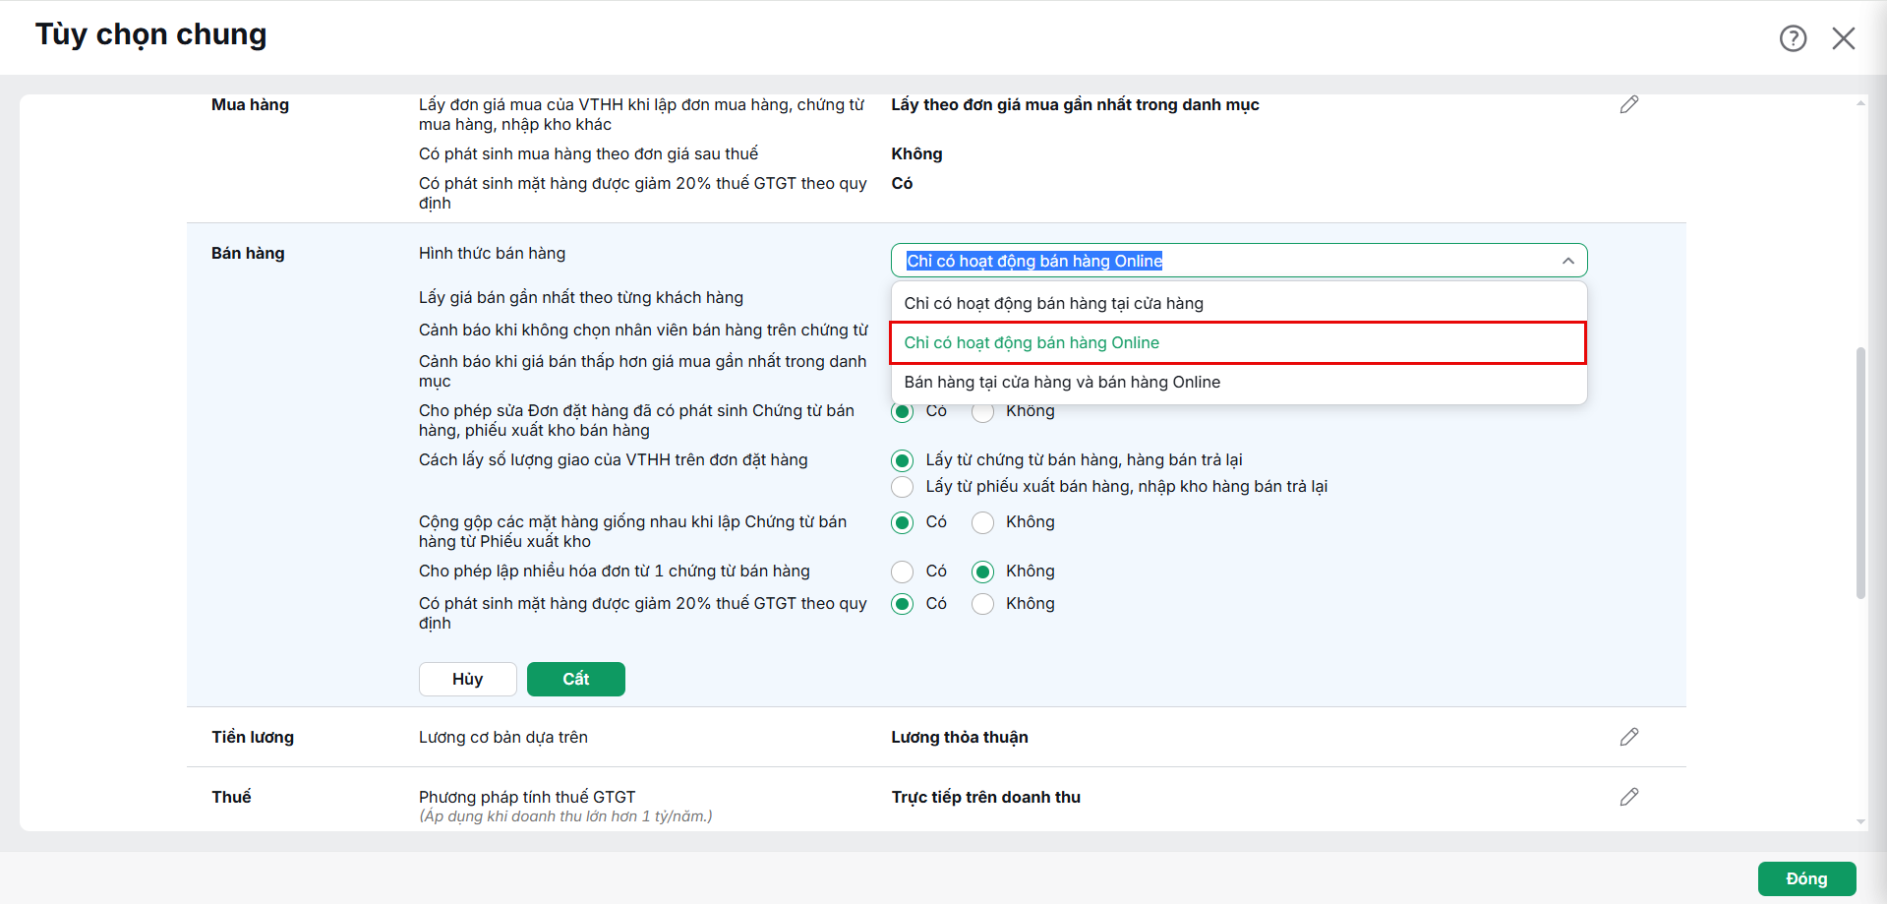Screen dimensions: 1887x904
Task: Choose Không for giảm 20% thuế GTGT
Action: (x=982, y=604)
